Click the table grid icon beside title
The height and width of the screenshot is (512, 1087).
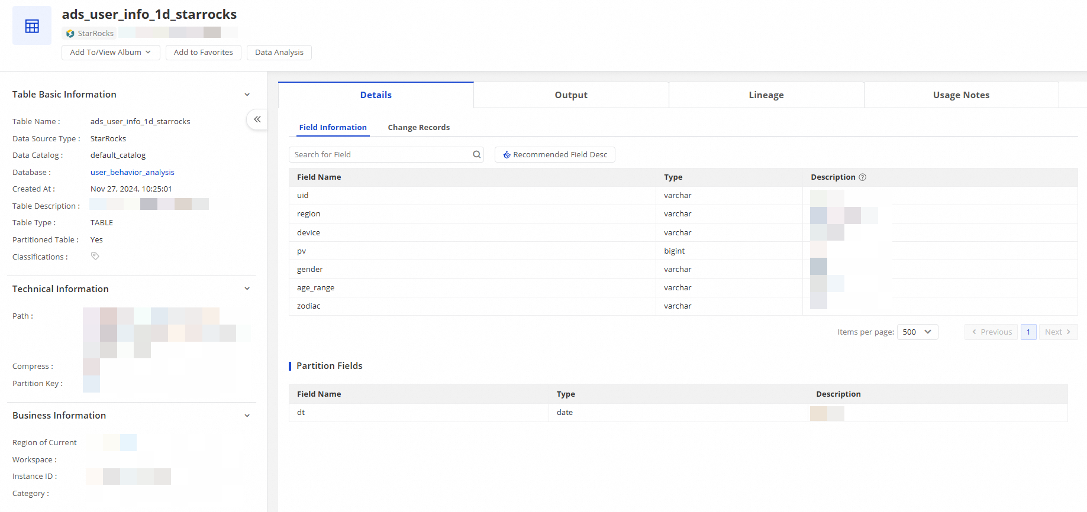coord(32,26)
